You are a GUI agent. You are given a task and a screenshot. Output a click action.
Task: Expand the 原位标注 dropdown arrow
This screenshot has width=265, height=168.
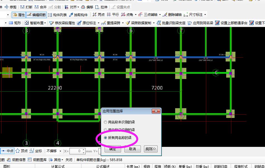click(x=99, y=23)
